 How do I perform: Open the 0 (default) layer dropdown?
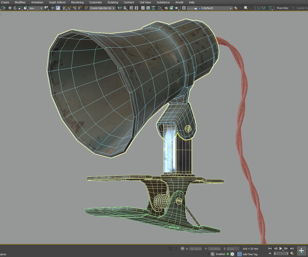(x=209, y=8)
